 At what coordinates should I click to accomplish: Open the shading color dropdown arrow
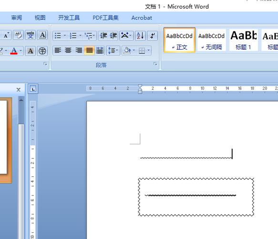134,51
